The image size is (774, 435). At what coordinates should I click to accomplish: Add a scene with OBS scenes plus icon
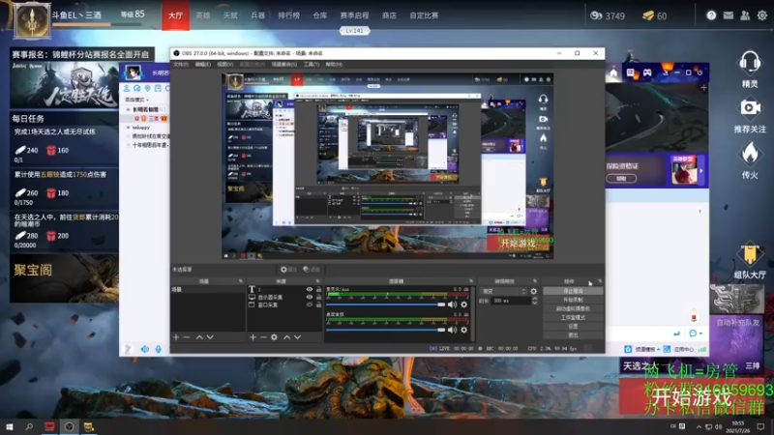coord(176,337)
